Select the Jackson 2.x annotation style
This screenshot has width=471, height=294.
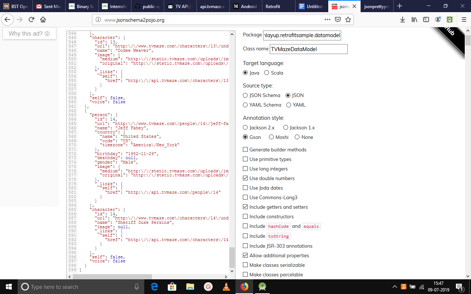(245, 128)
